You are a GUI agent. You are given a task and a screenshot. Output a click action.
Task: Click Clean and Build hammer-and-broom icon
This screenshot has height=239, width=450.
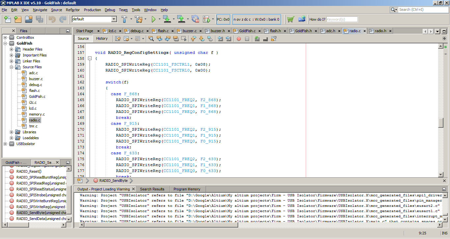tap(138, 19)
